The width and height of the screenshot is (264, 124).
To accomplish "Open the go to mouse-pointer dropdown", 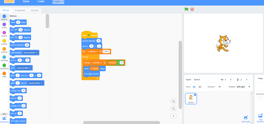I will pyautogui.click(x=23, y=68).
